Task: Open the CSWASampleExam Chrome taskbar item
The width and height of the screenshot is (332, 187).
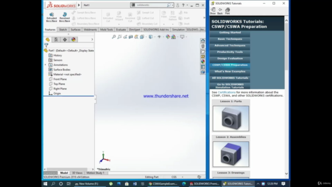Action: 163,184
